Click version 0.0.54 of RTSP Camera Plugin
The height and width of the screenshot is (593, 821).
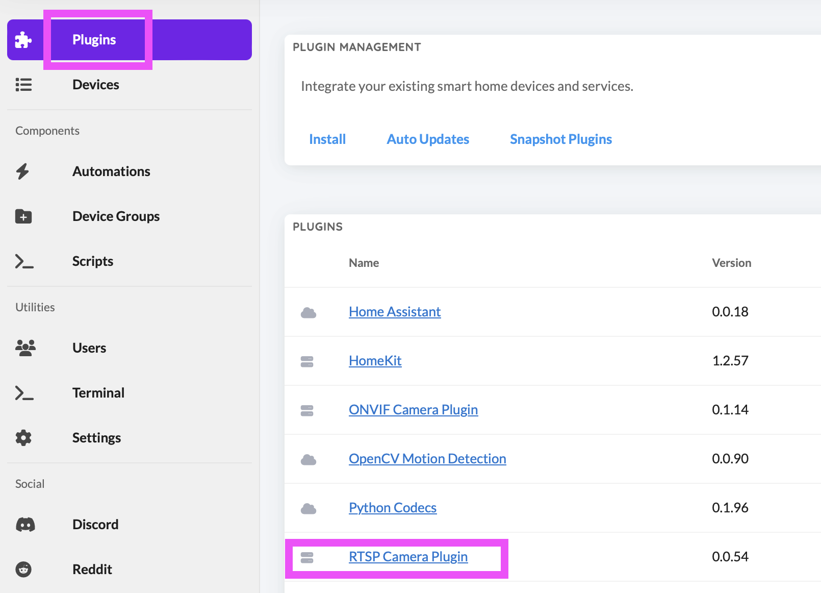[730, 557]
